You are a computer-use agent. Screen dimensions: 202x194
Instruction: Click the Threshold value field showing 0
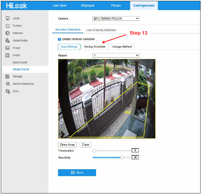(x=135, y=150)
